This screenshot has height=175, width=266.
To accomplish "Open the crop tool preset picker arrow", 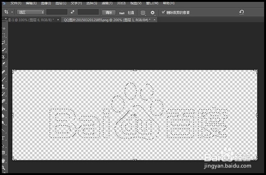I will point(12,12).
